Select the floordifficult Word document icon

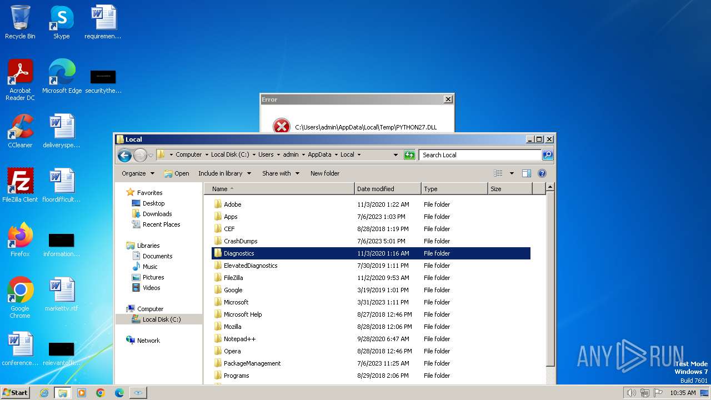point(62,186)
